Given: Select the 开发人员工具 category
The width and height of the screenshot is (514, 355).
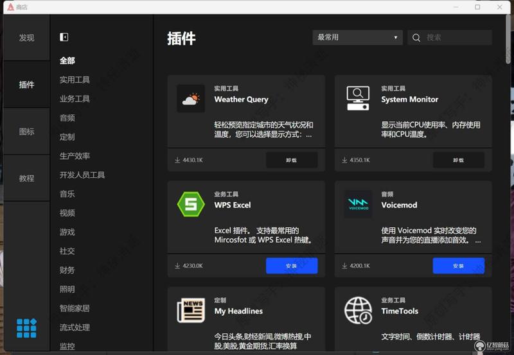Looking at the screenshot, I should [x=82, y=175].
